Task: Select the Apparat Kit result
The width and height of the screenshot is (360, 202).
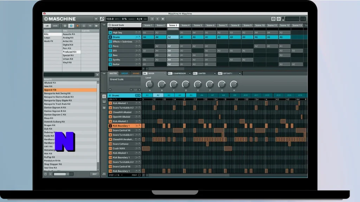Action: pyautogui.click(x=70, y=90)
